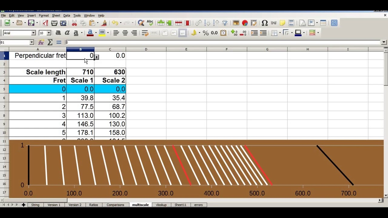Viewport: 388px width, 218px height.
Task: Click the Format as Percent button
Action: pyautogui.click(x=206, y=33)
